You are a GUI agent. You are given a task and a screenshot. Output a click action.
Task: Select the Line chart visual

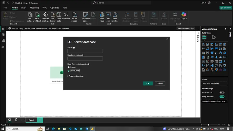coord(203,49)
